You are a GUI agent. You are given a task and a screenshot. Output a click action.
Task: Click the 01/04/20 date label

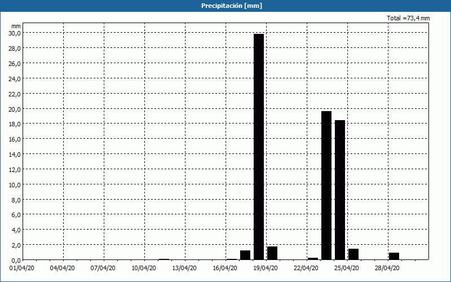(x=21, y=268)
